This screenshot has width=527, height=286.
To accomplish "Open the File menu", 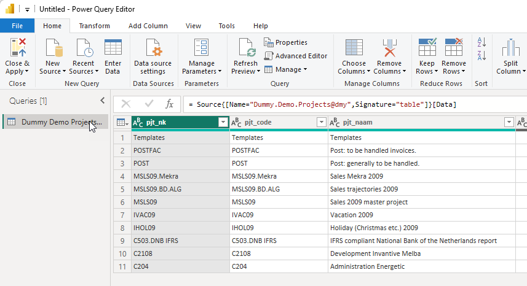I will click(17, 26).
